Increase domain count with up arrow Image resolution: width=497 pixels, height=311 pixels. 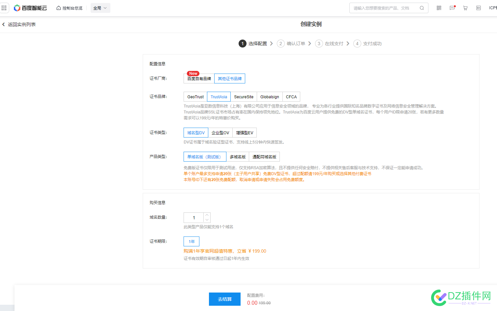(207, 215)
